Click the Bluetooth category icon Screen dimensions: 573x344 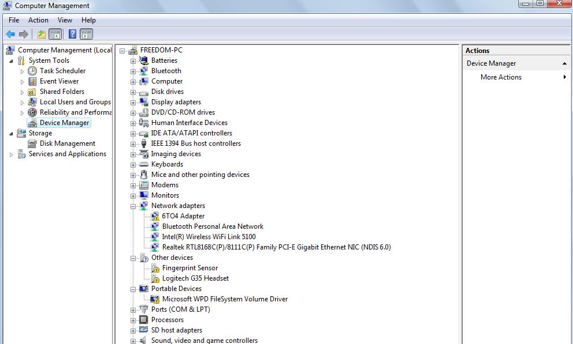(x=144, y=71)
